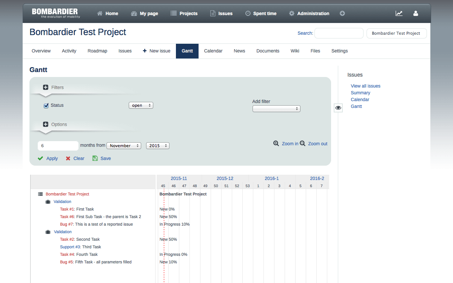Viewport: 453px width, 283px height.
Task: Click the Home house icon
Action: click(100, 13)
